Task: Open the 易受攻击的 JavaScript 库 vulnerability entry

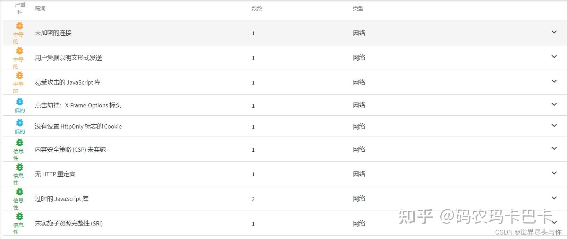Action: point(68,82)
